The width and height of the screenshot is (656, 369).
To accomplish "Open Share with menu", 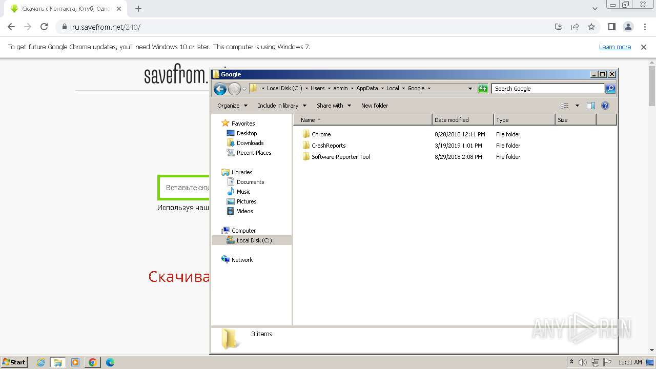I will tap(334, 106).
